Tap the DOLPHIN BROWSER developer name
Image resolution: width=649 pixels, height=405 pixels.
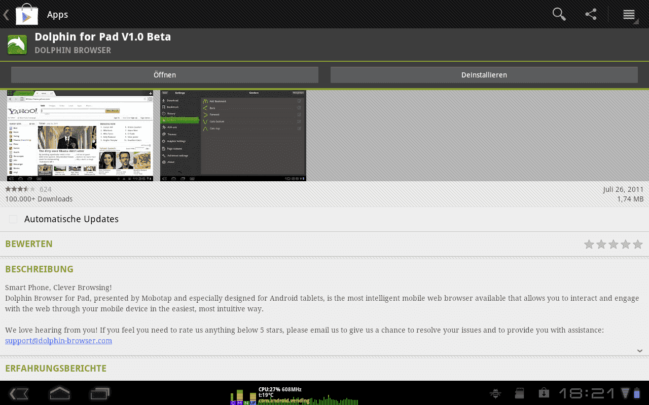(73, 50)
